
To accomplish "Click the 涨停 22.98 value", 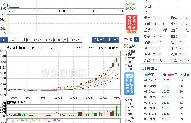I will 157,54.
